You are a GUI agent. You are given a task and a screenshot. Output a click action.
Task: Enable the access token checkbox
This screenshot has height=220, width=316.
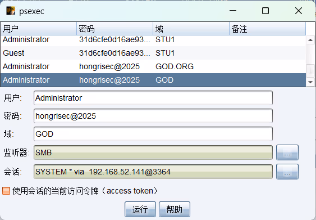[x=6, y=191]
